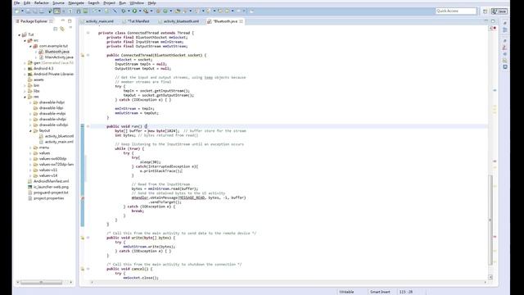Click the Writable status bar entry
This screenshot has height=295, width=524.
click(346, 292)
